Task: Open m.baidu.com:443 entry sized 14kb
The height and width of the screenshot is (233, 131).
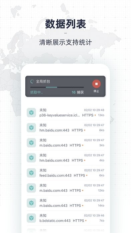Action: pos(53,206)
